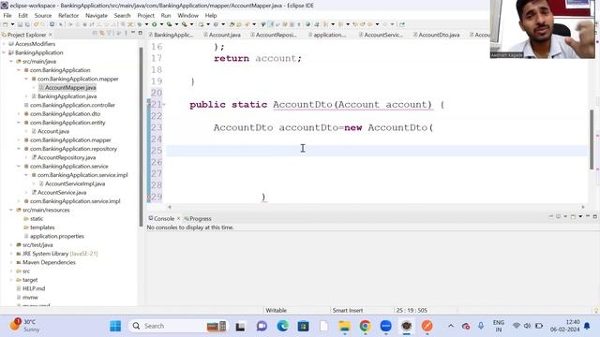Viewport: 600px width, 337px height.
Task: Open the Window menu
Action: (187, 15)
